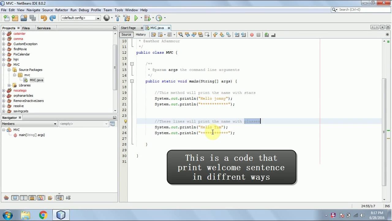The height and width of the screenshot is (221, 392).
Task: Click the Profile Project clock icon
Action: 159,18
